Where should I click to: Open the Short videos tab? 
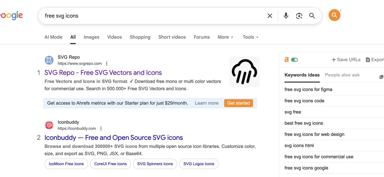[172, 37]
